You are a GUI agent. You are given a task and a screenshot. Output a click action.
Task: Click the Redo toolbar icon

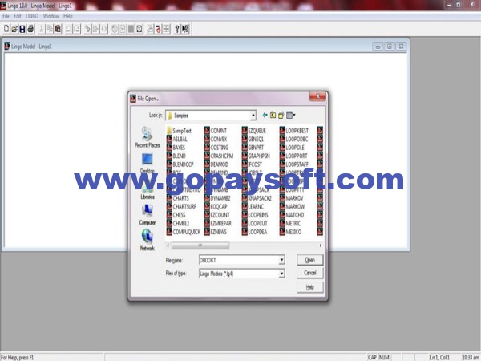(x=77, y=29)
